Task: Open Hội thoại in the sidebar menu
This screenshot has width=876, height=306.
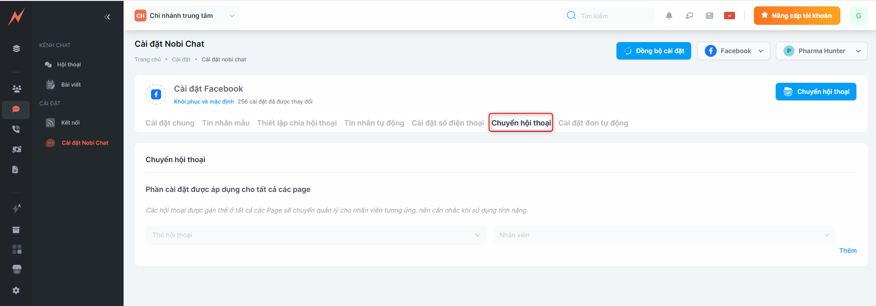Action: pos(69,65)
